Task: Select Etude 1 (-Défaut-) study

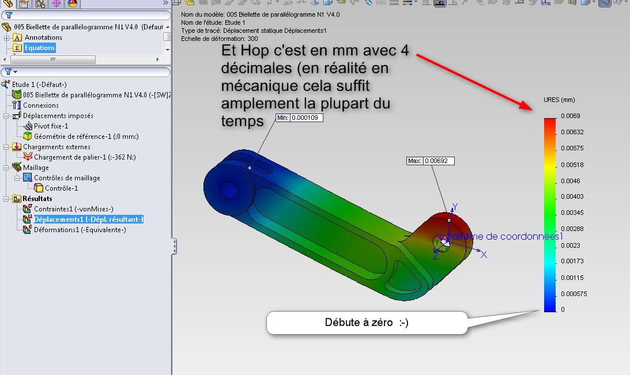Action: [39, 85]
